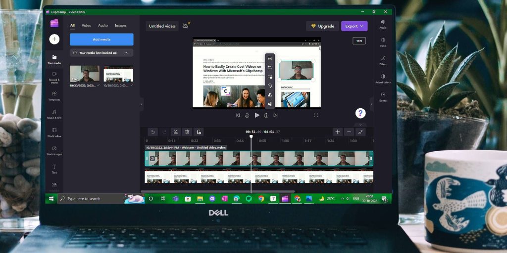The image size is (507, 253).
Task: Click the picture-in-picture icon in floating toolbar
Action: (x=270, y=77)
